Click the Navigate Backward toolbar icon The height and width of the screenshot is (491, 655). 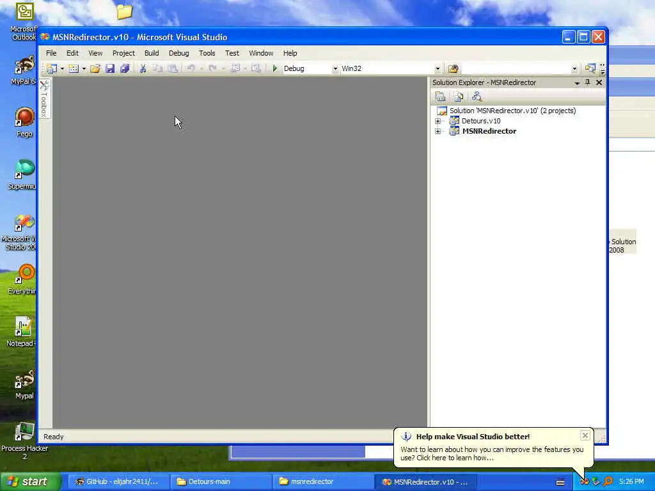pyautogui.click(x=235, y=68)
